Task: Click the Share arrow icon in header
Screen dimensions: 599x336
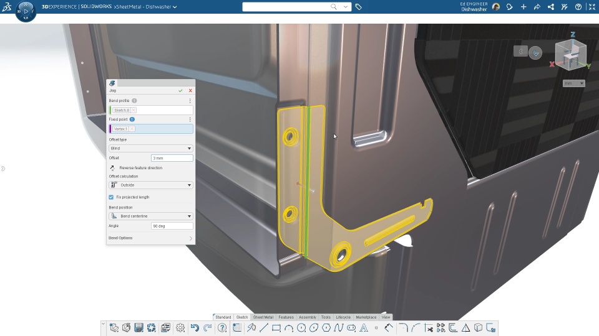Action: click(537, 7)
